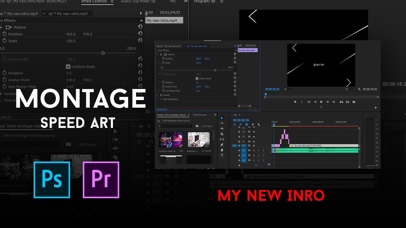Select the Pen tool in inset toolbar

click(222, 145)
